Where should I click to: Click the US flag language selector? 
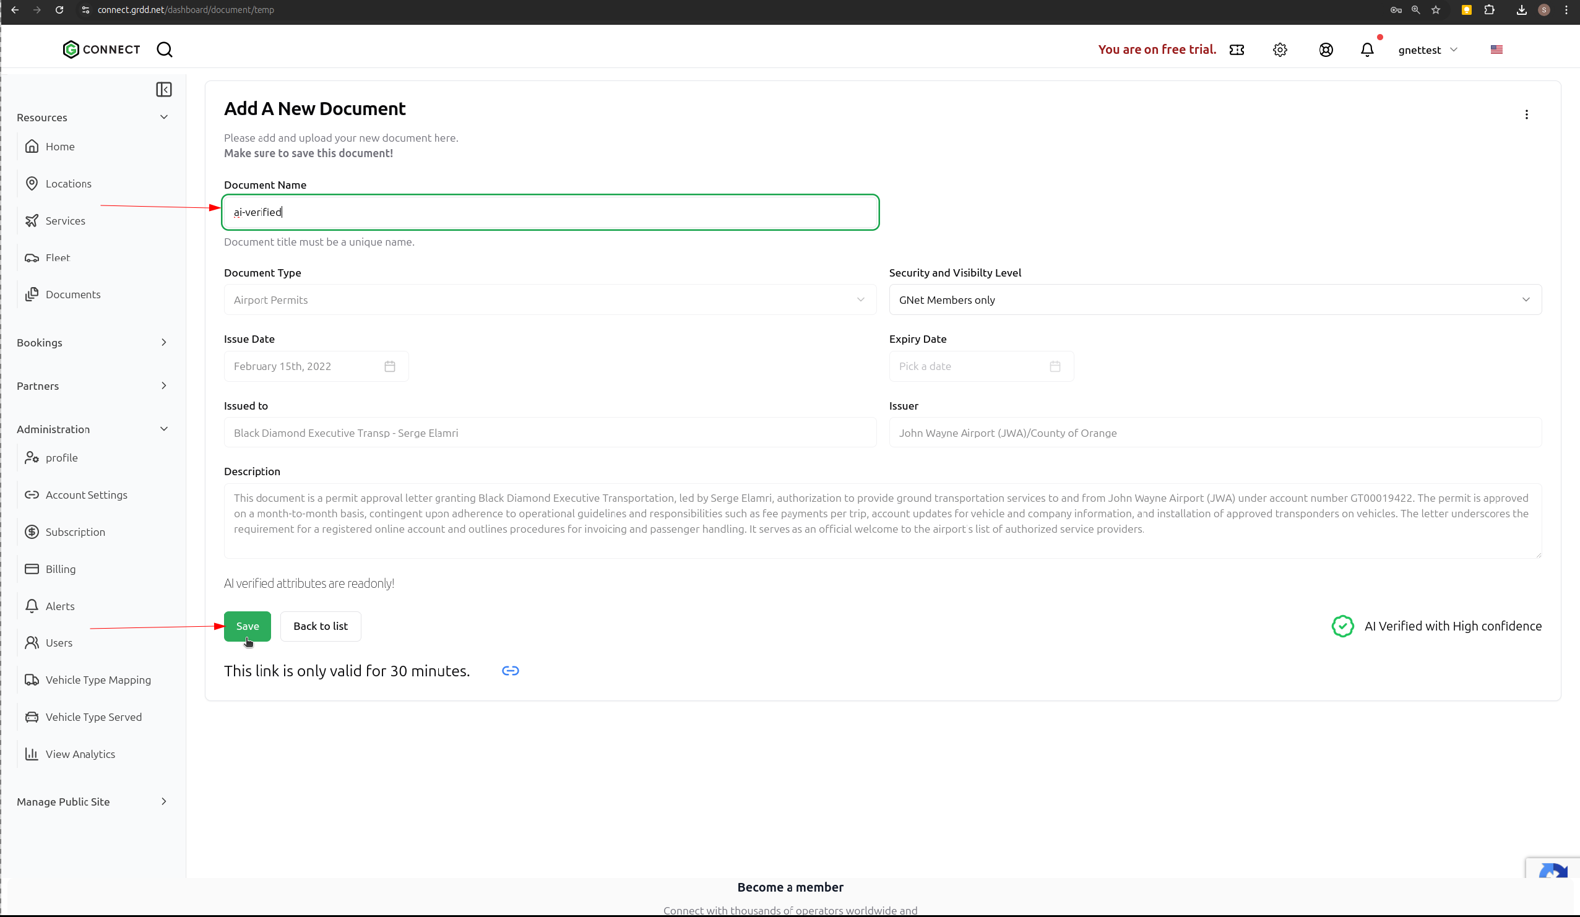tap(1496, 50)
